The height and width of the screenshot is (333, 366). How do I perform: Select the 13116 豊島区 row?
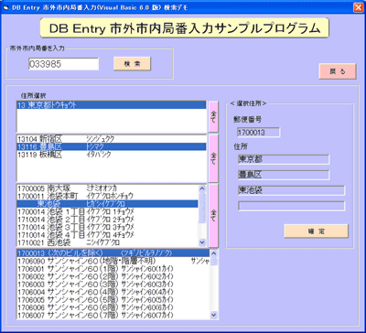coord(112,146)
